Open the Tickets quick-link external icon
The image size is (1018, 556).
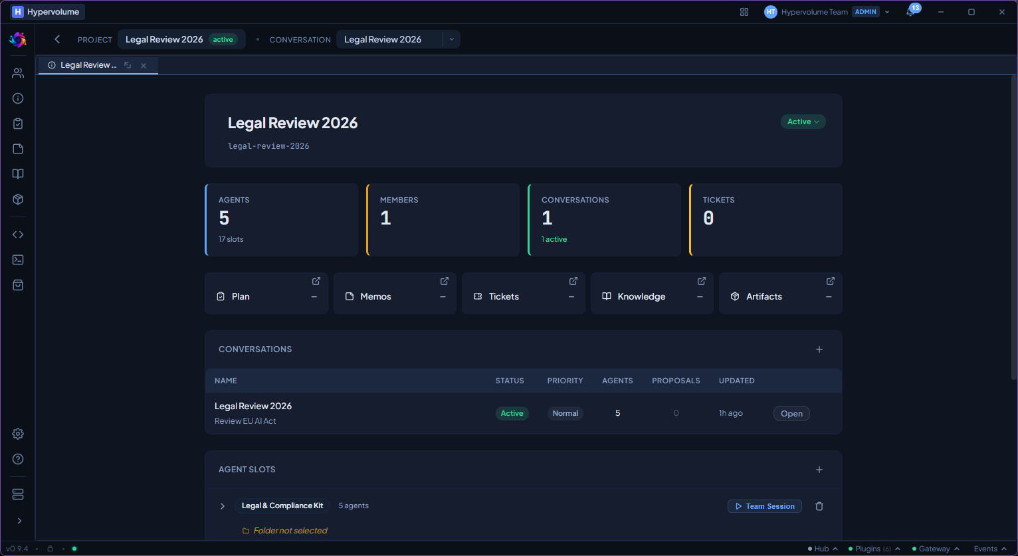(x=573, y=281)
